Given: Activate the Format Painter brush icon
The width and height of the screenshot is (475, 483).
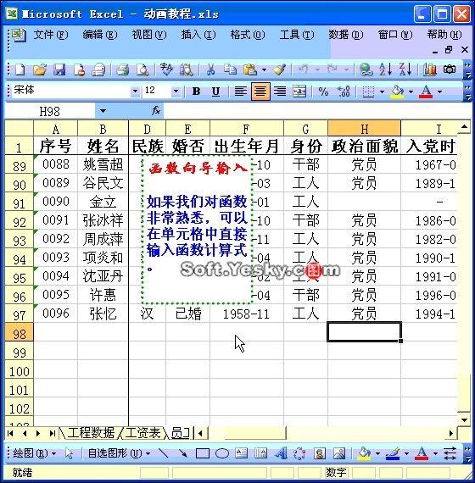Looking at the screenshot, I should (279, 69).
